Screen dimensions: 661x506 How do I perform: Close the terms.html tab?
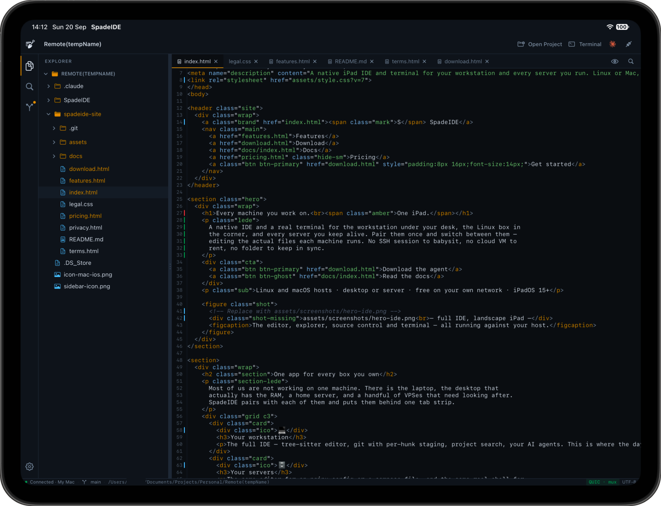(x=424, y=61)
